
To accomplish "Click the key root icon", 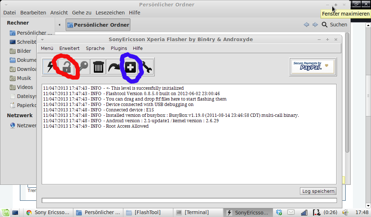I will point(82,67).
